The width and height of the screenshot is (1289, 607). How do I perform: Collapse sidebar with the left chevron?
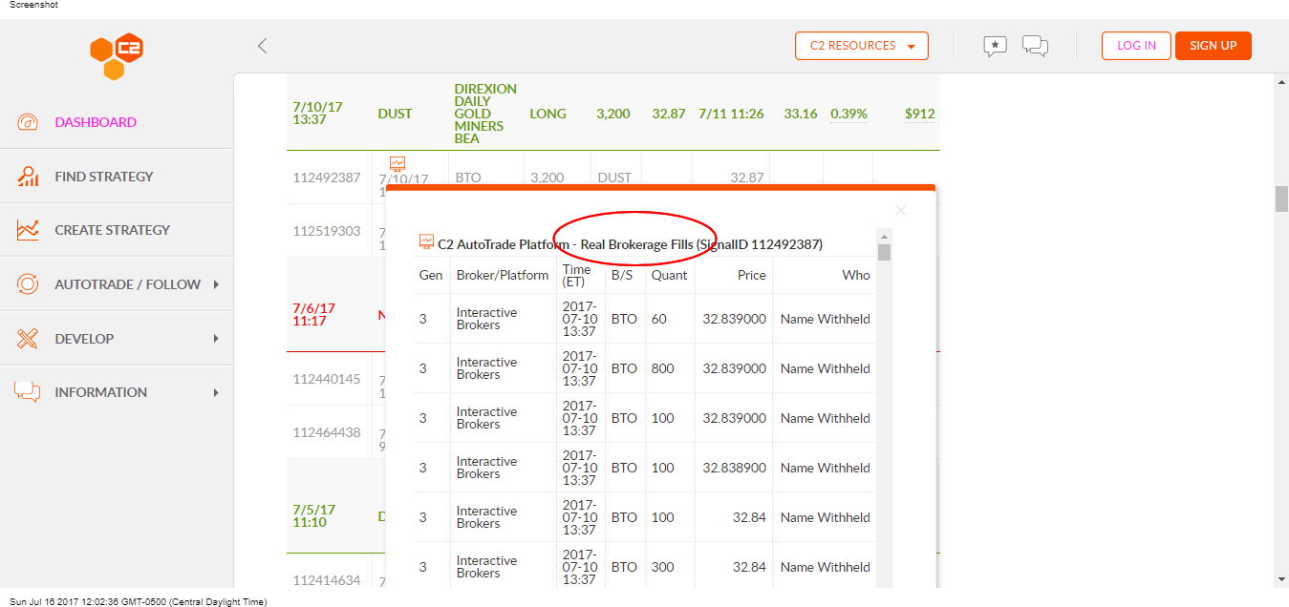tap(263, 45)
